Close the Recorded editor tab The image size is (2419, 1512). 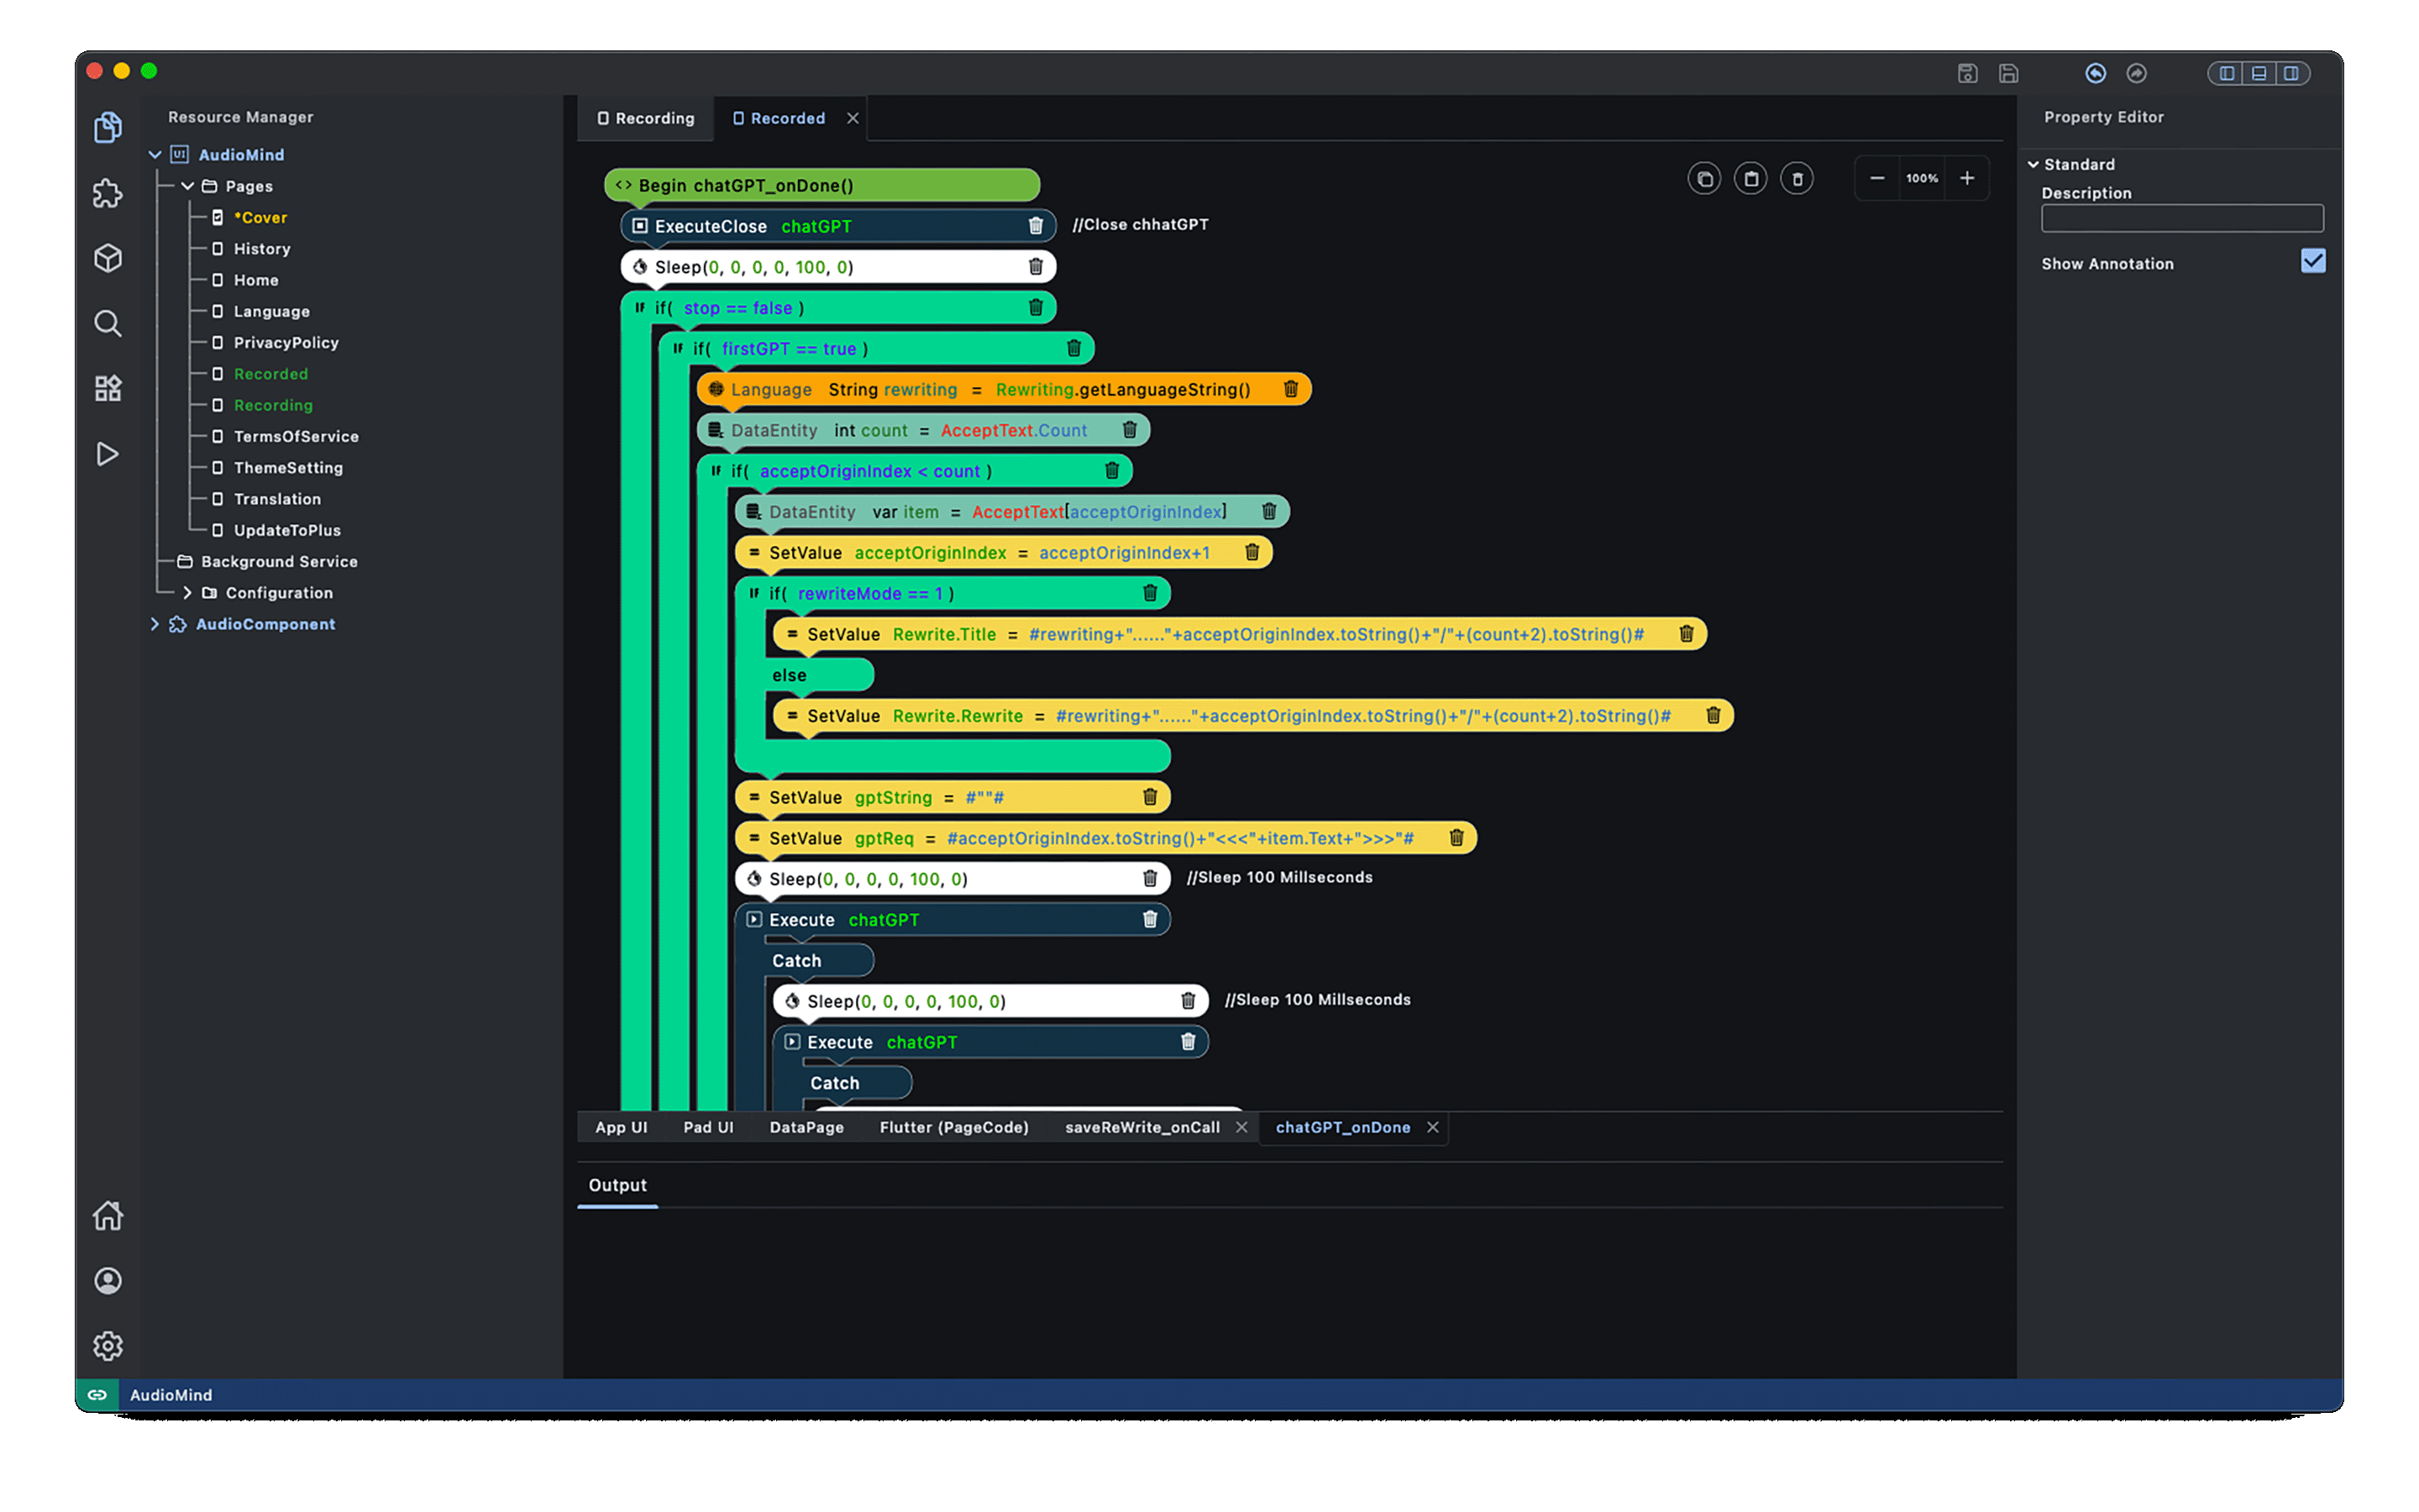(853, 118)
